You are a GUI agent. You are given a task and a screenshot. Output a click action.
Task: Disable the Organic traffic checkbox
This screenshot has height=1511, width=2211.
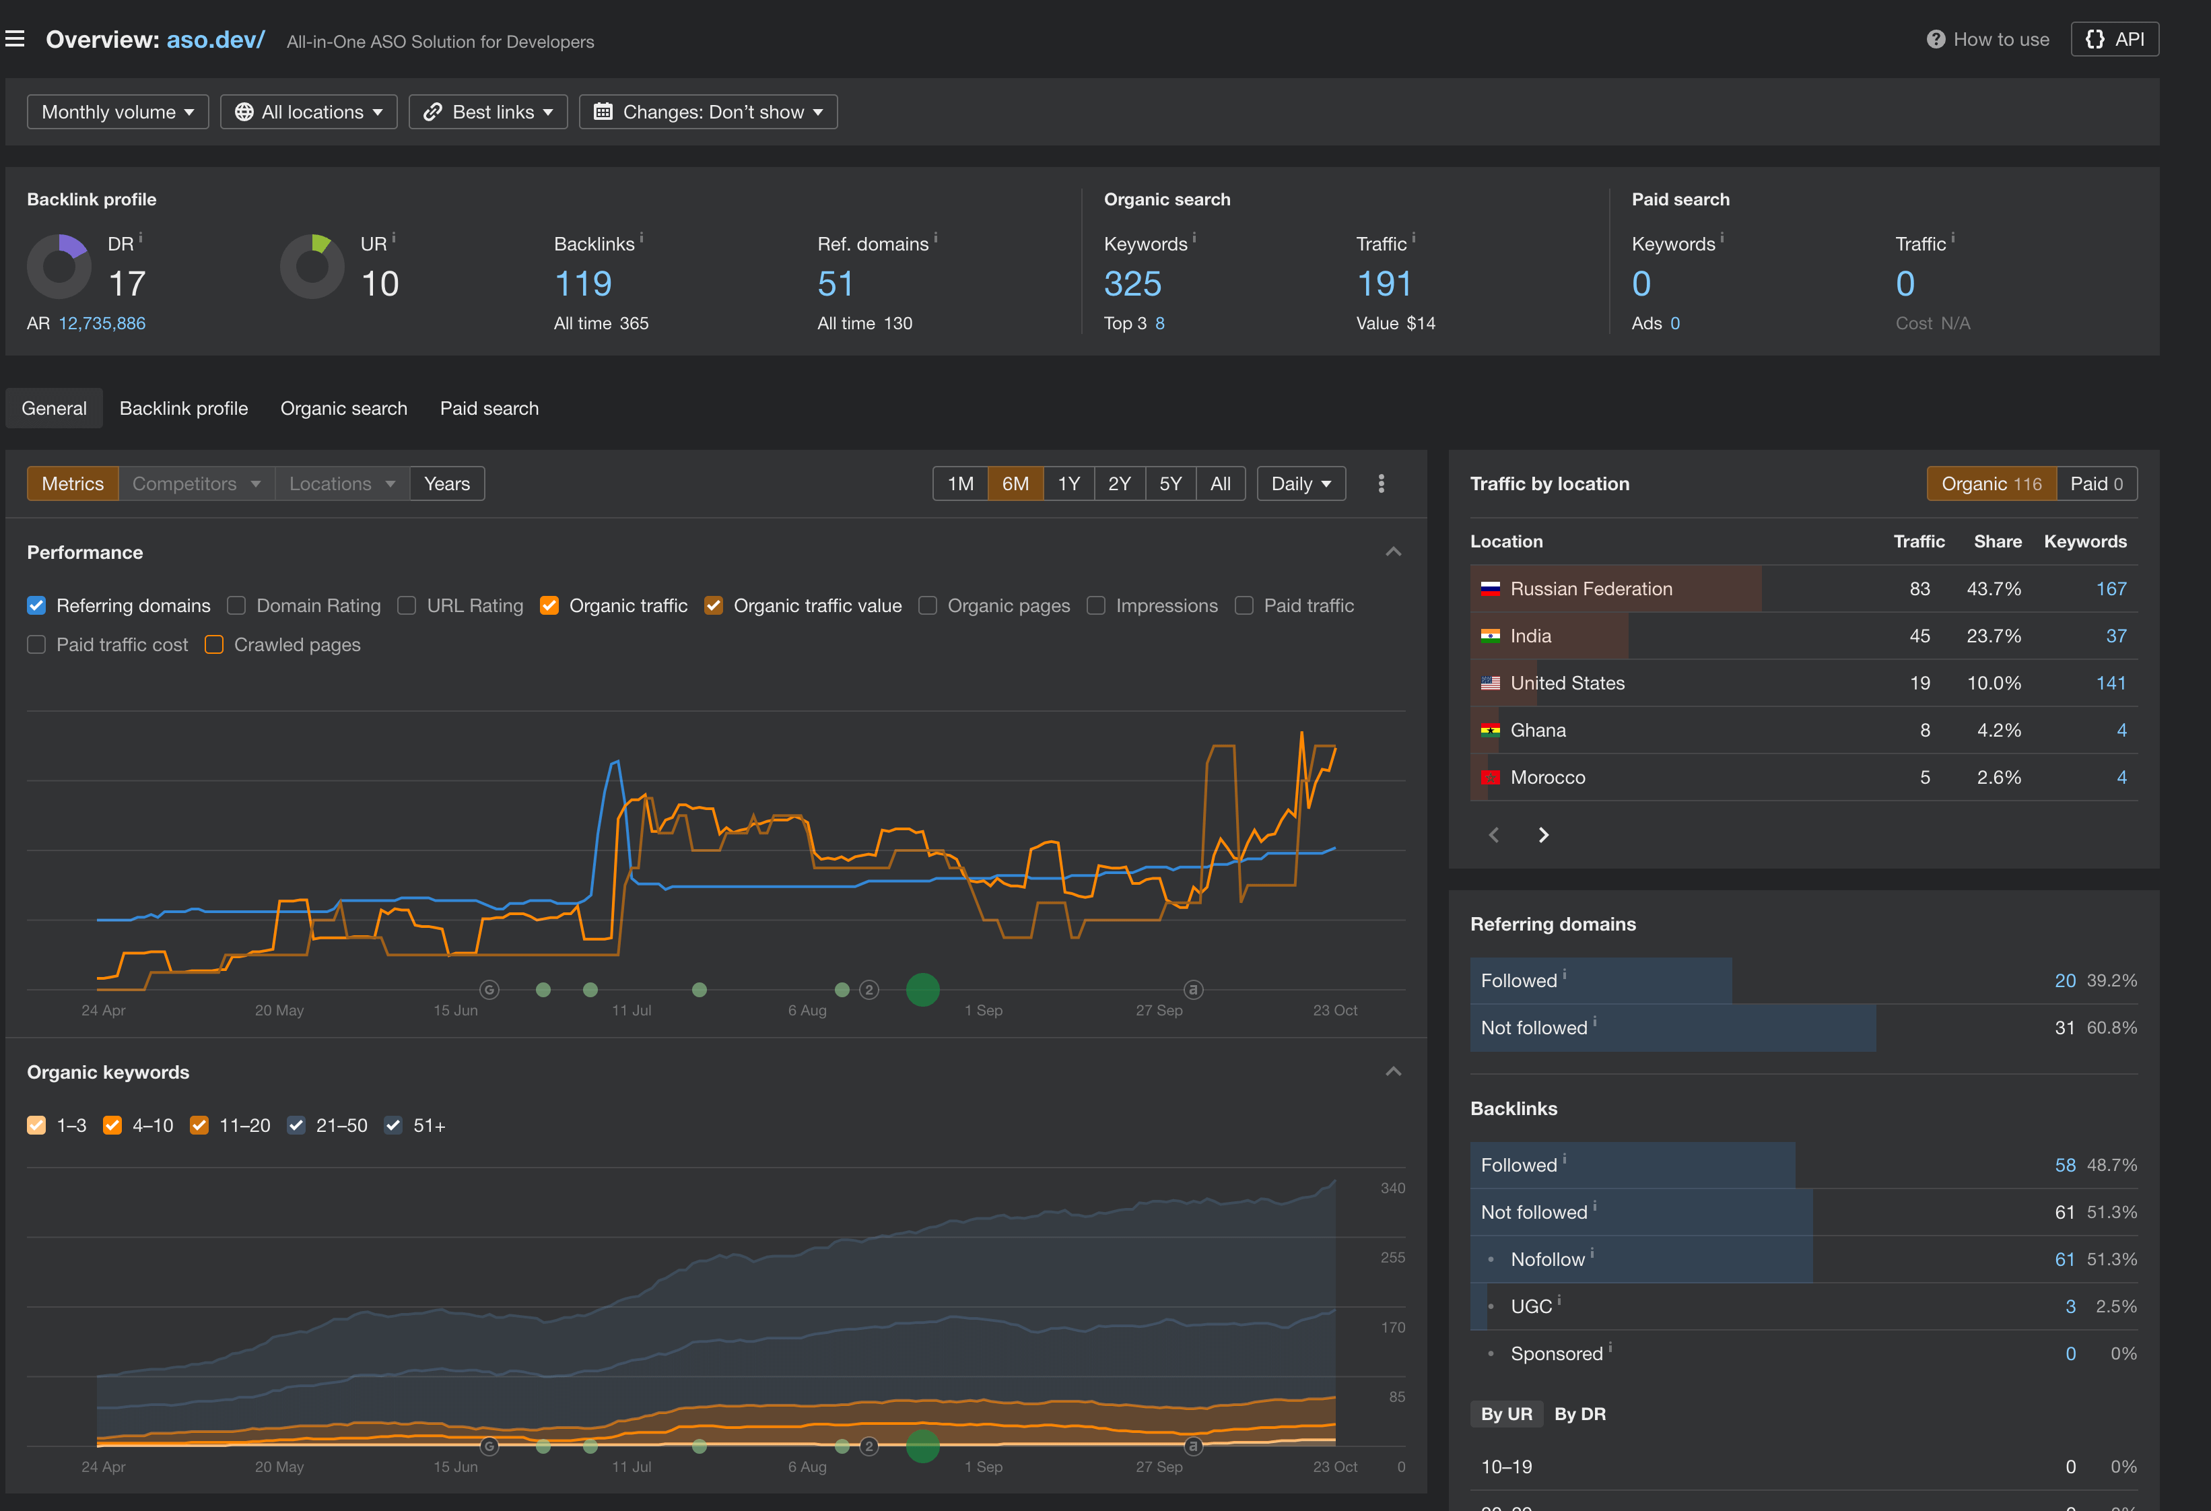coord(549,605)
